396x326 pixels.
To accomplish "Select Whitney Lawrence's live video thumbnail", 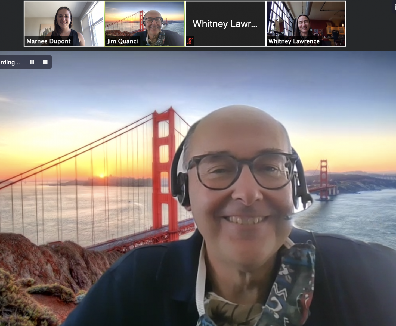I will (x=306, y=24).
